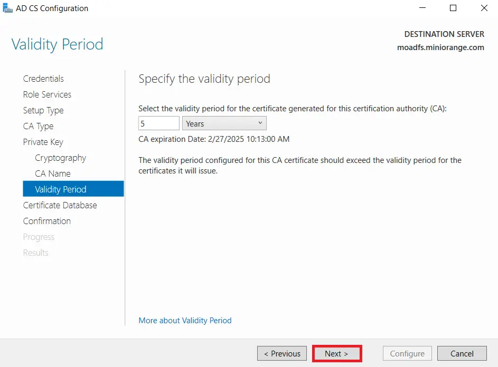This screenshot has height=367, width=498.
Task: Open the Certificate Database page
Action: 60,205
